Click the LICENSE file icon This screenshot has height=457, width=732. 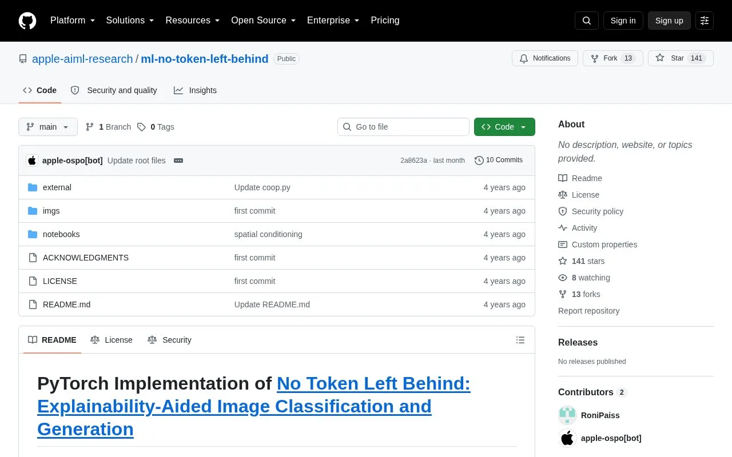tap(33, 281)
